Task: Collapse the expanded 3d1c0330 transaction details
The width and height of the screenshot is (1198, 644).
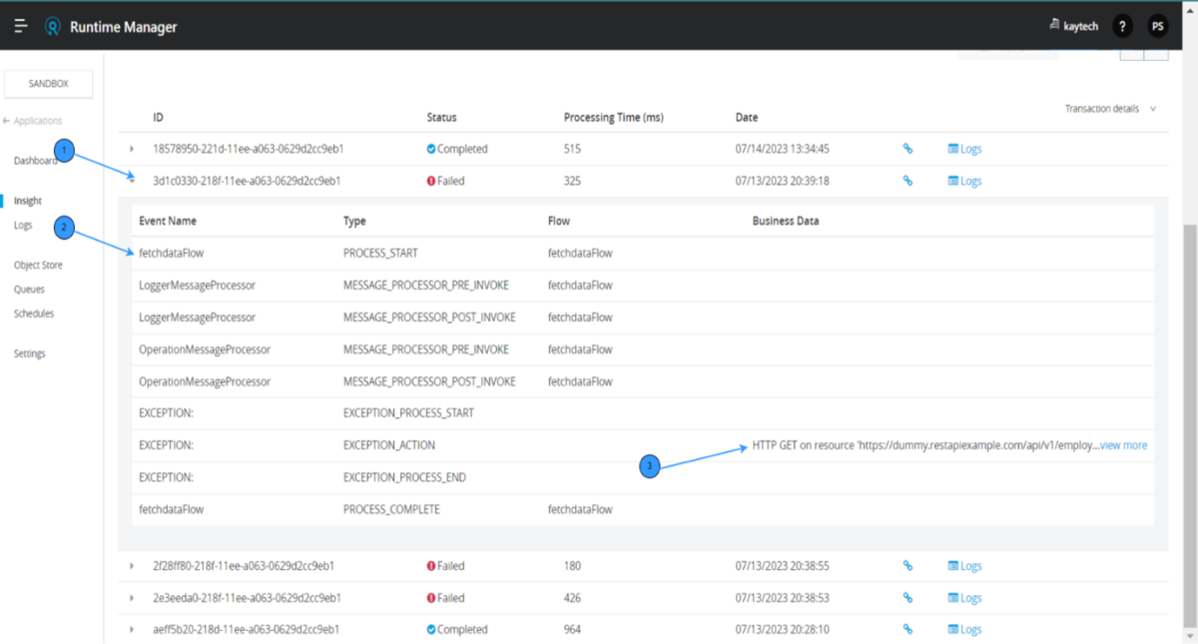Action: pyautogui.click(x=131, y=181)
